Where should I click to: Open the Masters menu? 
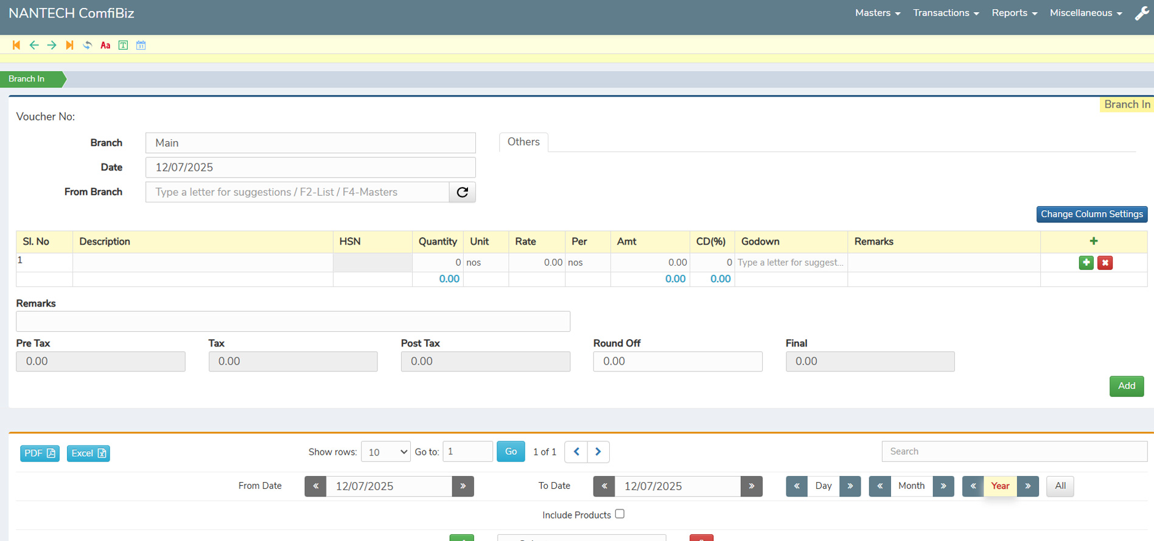[877, 13]
